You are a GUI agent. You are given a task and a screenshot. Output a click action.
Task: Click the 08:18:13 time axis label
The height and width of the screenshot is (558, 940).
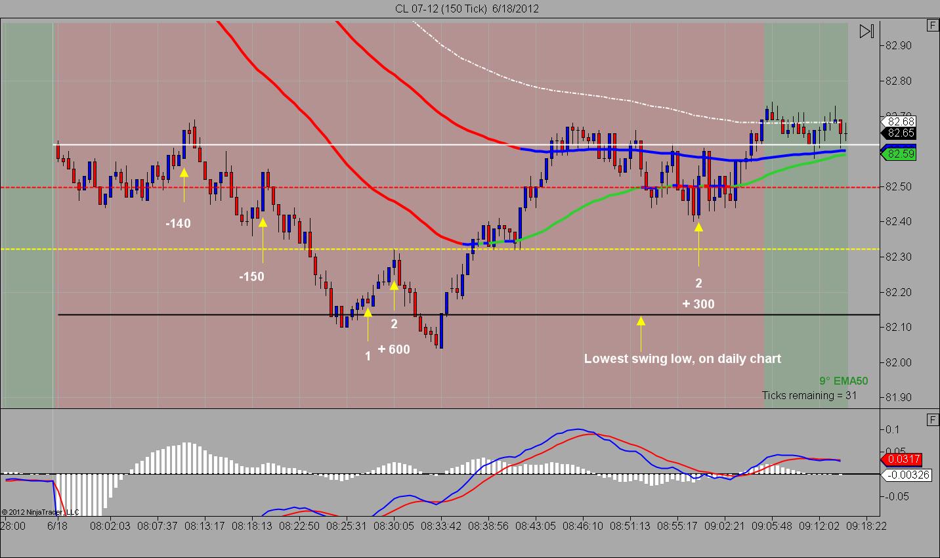click(x=252, y=526)
